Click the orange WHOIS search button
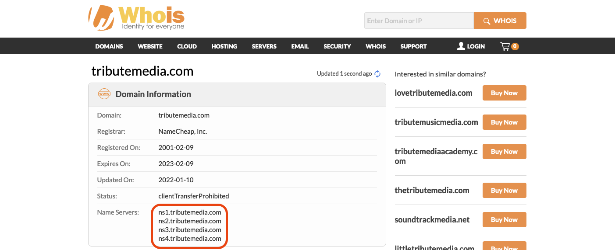 pos(500,21)
